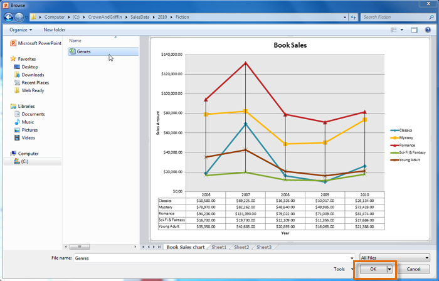Click the dropdown arrow beside OK
Image resolution: width=439 pixels, height=281 pixels.
389,269
